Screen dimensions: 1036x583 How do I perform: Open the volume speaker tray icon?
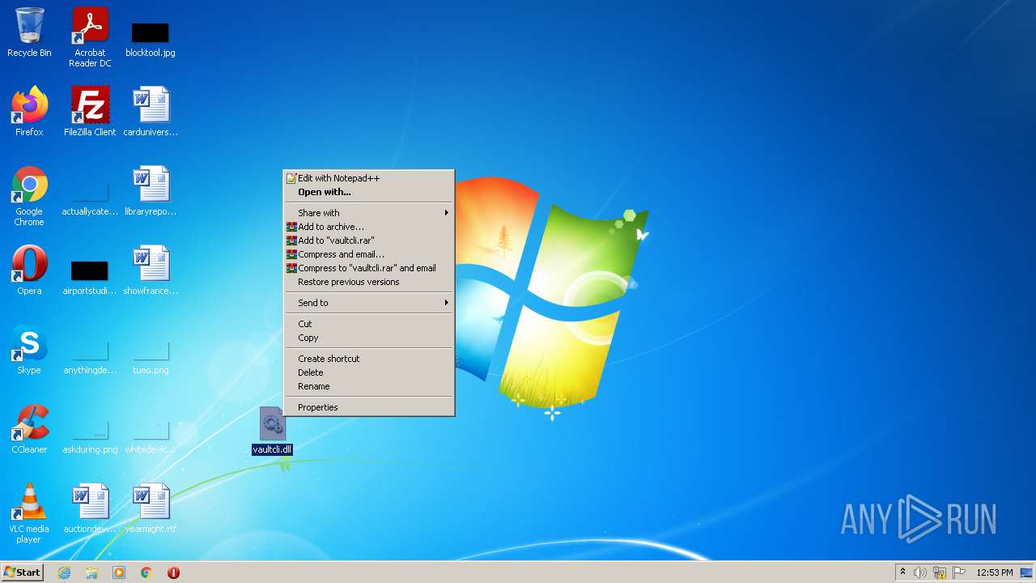coord(920,572)
